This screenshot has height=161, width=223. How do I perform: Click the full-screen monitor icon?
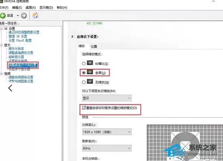point(90,72)
